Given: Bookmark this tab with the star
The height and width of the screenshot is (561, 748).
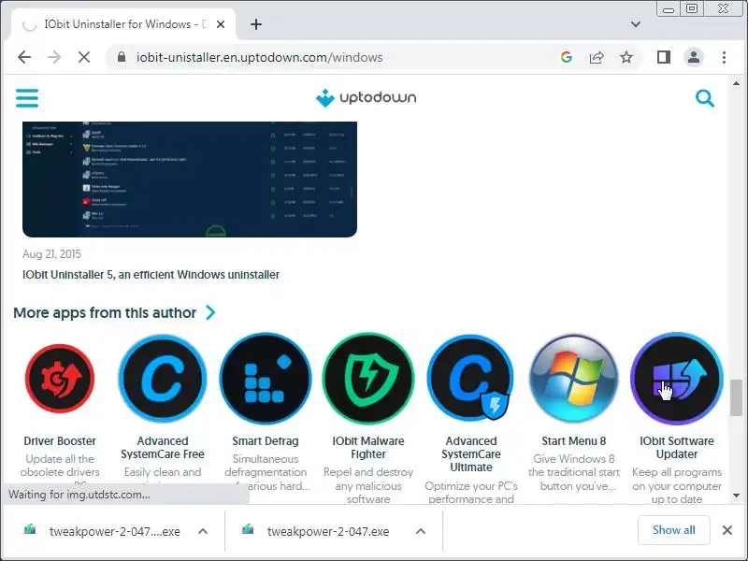Looking at the screenshot, I should [626, 57].
